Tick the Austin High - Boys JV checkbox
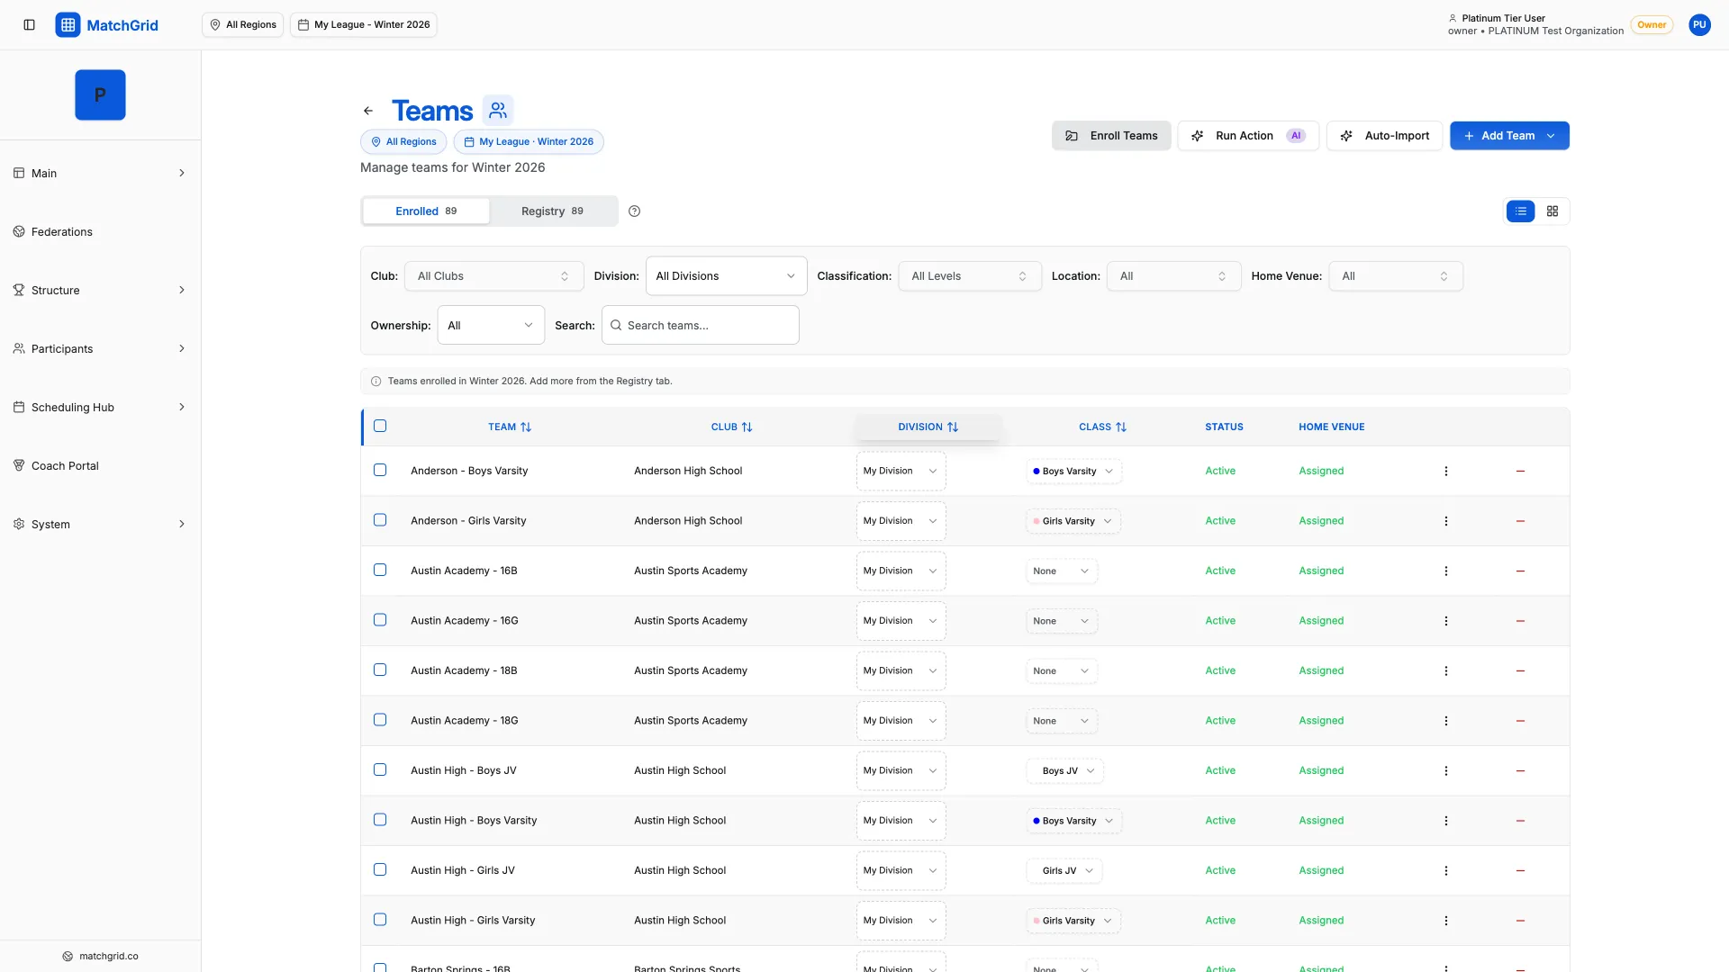Screen dimensions: 1729x972 click(380, 769)
